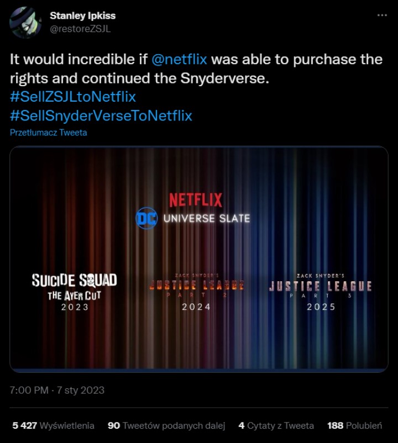Click the DC logo in the image

click(x=146, y=218)
